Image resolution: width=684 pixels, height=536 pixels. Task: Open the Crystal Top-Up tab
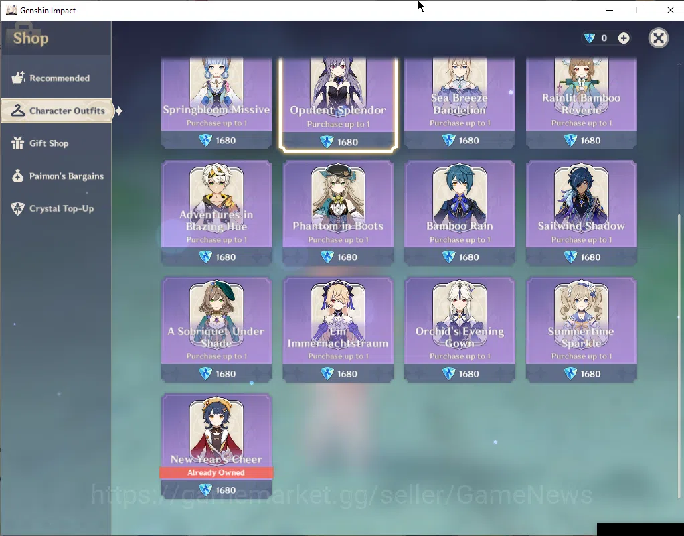[56, 209]
